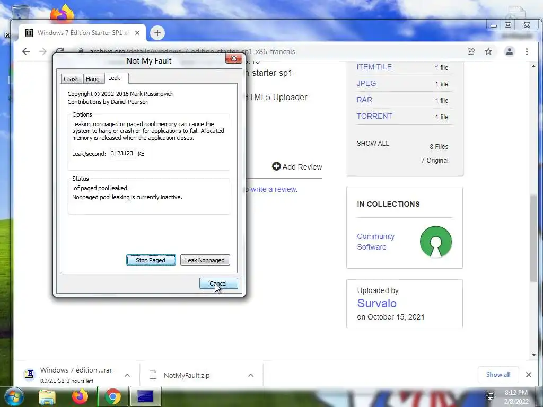543x407 pixels.
Task: Go back using the browser back arrow
Action: click(26, 51)
